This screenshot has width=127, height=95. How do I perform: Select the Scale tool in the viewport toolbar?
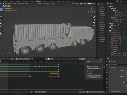tap(1, 23)
